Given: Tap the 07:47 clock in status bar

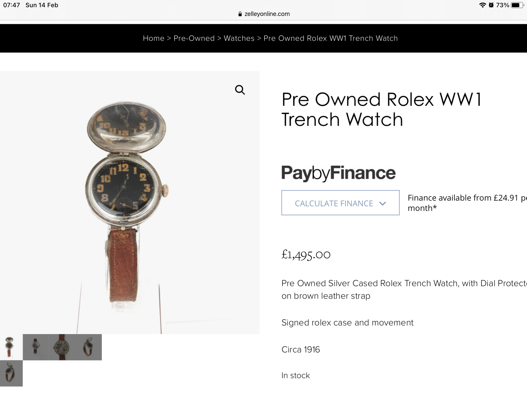Looking at the screenshot, I should click(12, 5).
